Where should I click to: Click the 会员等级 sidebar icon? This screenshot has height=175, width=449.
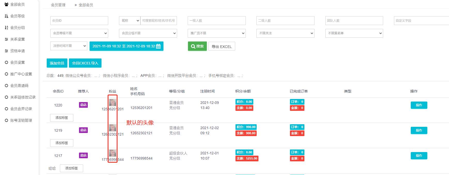[6, 16]
